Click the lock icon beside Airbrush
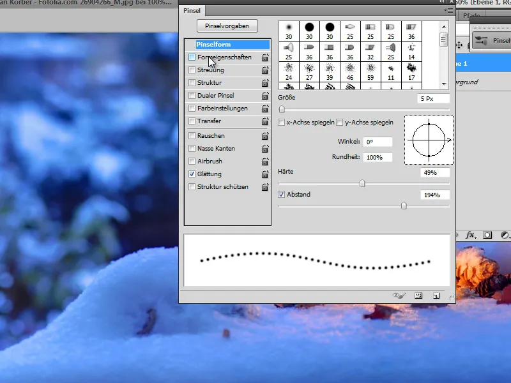The image size is (511, 383). [x=265, y=161]
